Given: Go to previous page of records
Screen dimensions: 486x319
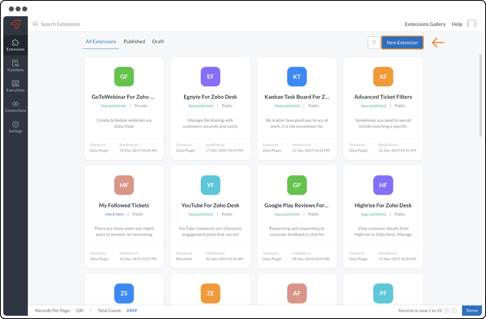Looking at the screenshot, I should (x=447, y=310).
